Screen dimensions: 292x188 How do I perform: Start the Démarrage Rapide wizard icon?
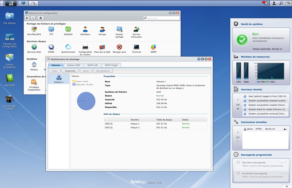coord(9,102)
